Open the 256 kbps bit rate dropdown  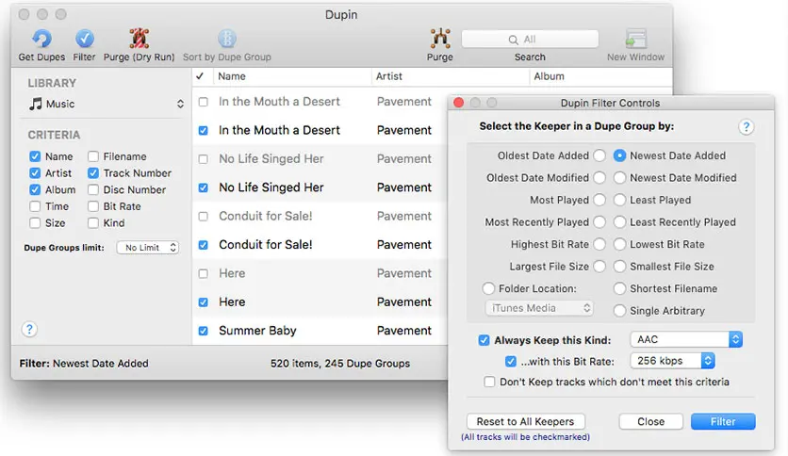coord(672,361)
